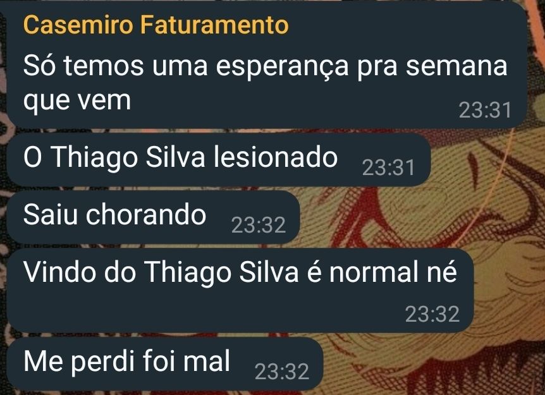545x395 pixels.
Task: Click wallpaper area right of 'Me perdi foi mal'
Action: pyautogui.click(x=431, y=365)
